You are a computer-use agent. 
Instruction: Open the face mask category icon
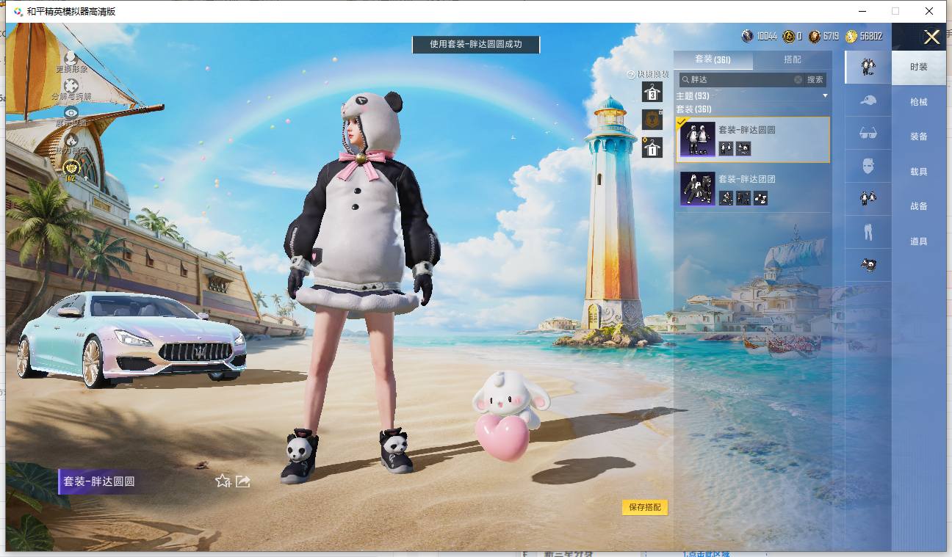868,166
